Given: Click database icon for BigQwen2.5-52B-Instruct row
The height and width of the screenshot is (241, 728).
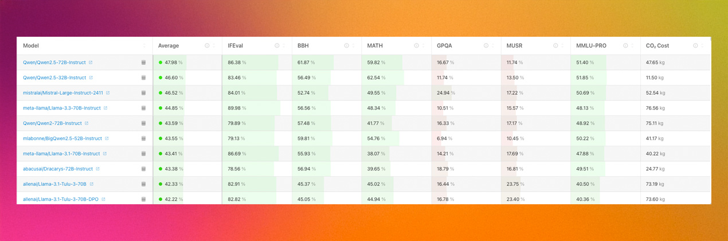Looking at the screenshot, I should (143, 139).
